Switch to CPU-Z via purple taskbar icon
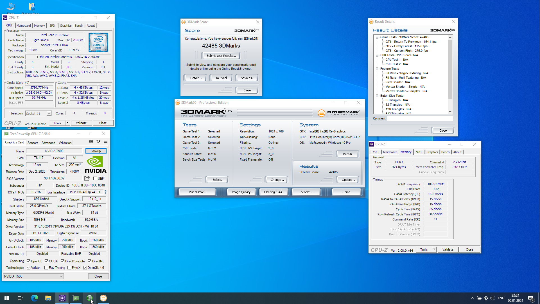540x304 pixels. (62, 298)
